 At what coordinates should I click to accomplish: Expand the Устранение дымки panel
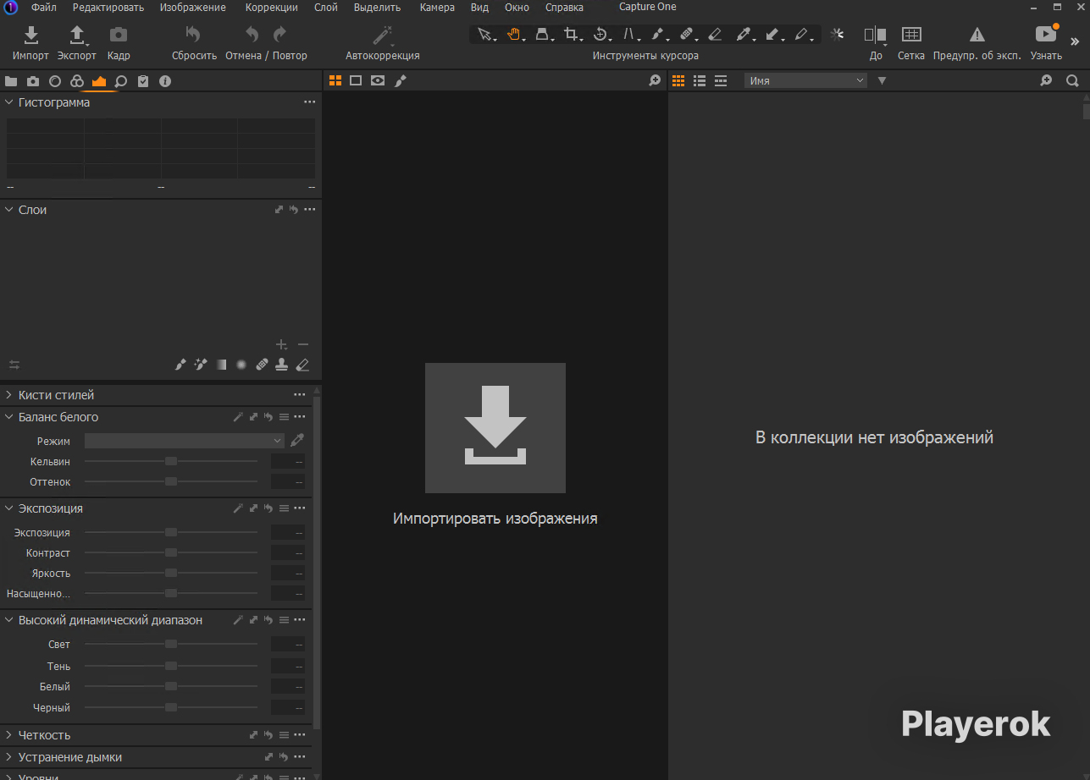pyautogui.click(x=8, y=757)
